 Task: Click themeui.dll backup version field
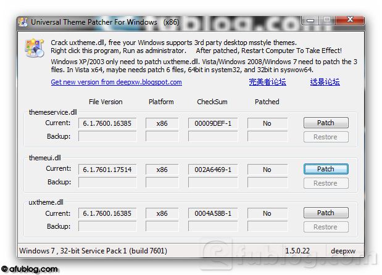[107, 182]
